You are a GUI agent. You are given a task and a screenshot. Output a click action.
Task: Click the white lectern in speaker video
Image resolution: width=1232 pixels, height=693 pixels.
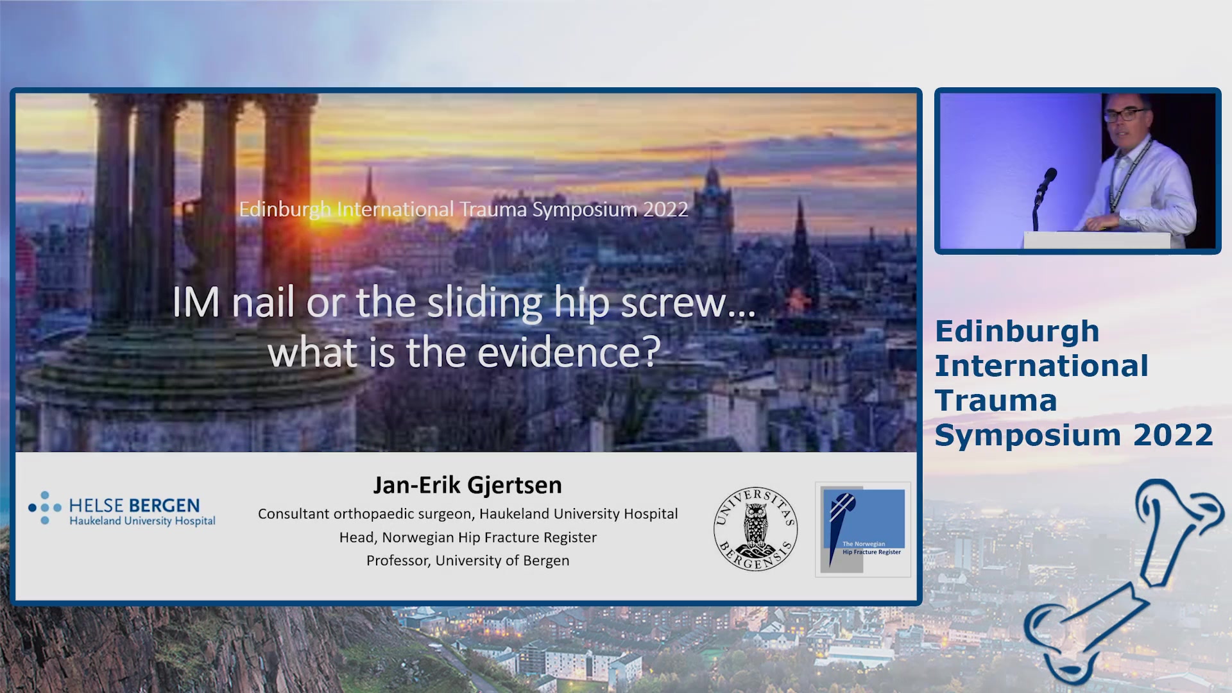(x=1096, y=240)
